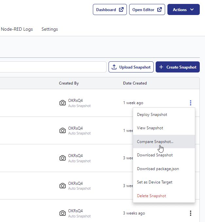Select Compare Snapshot... menu option
205x222 pixels.
pos(155,142)
